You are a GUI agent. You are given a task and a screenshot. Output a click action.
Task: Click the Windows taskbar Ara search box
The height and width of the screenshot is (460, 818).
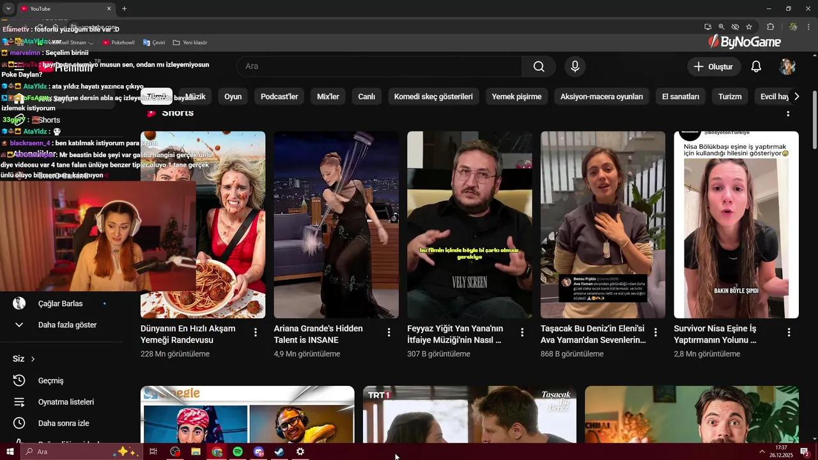tap(81, 452)
